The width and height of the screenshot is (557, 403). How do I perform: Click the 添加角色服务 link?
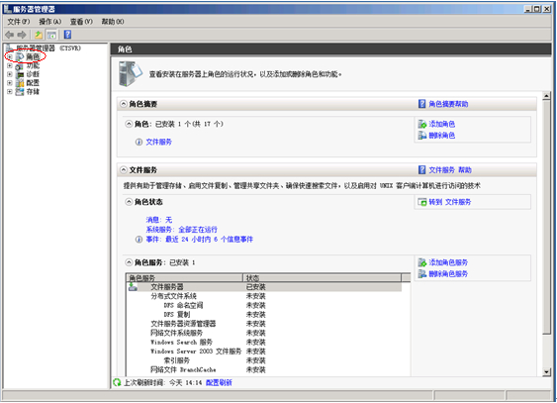[448, 262]
